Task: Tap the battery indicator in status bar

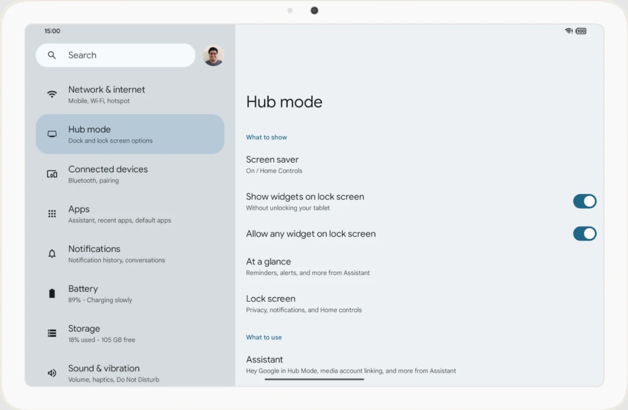Action: click(x=581, y=31)
